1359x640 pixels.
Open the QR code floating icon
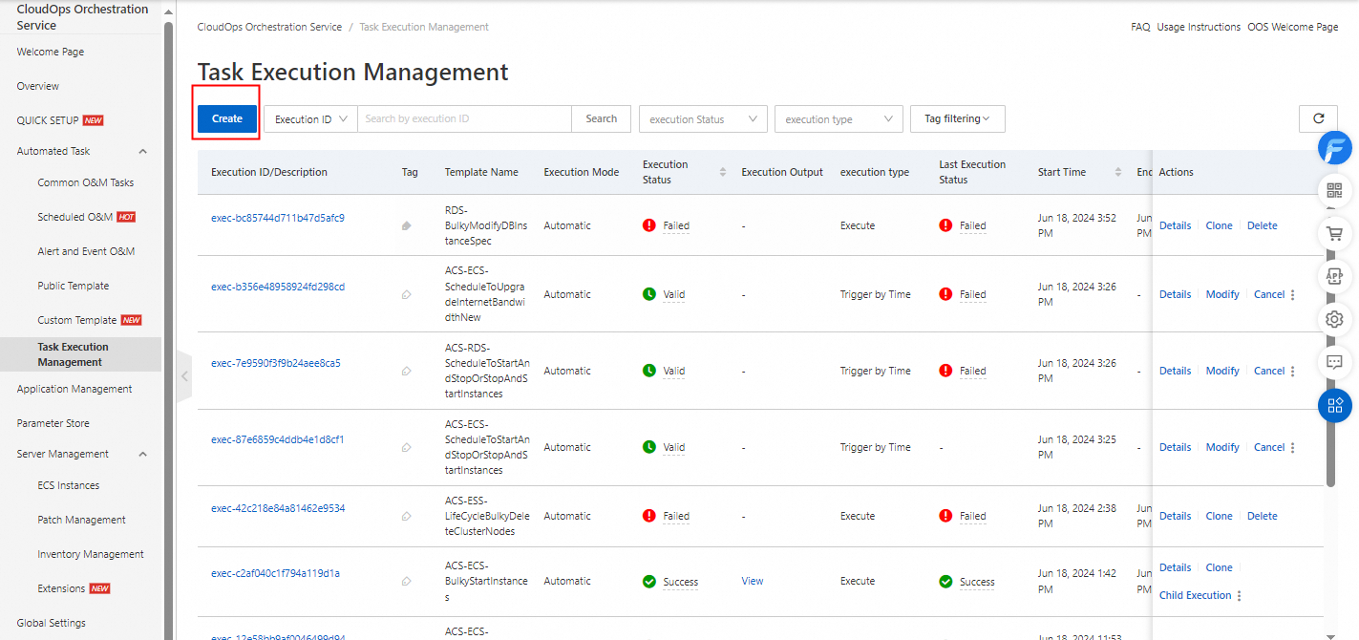coord(1334,191)
